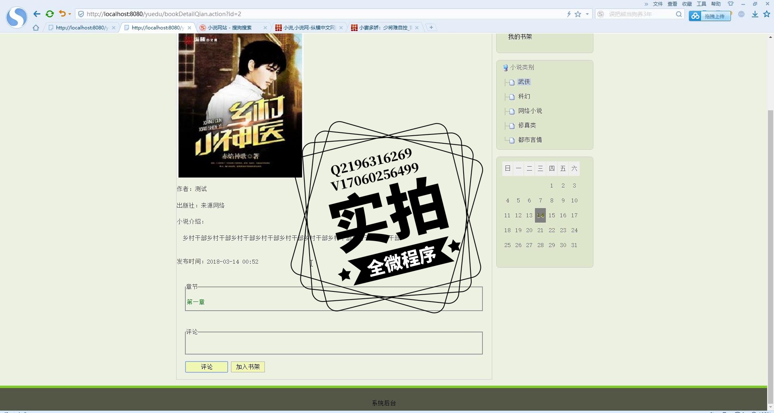Screen dimensions: 774x413
Task: Click the 乡村小神医 book cover image
Action: click(x=240, y=105)
